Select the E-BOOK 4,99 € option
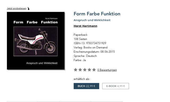The width and height of the screenshot is (170, 102). coord(116,86)
